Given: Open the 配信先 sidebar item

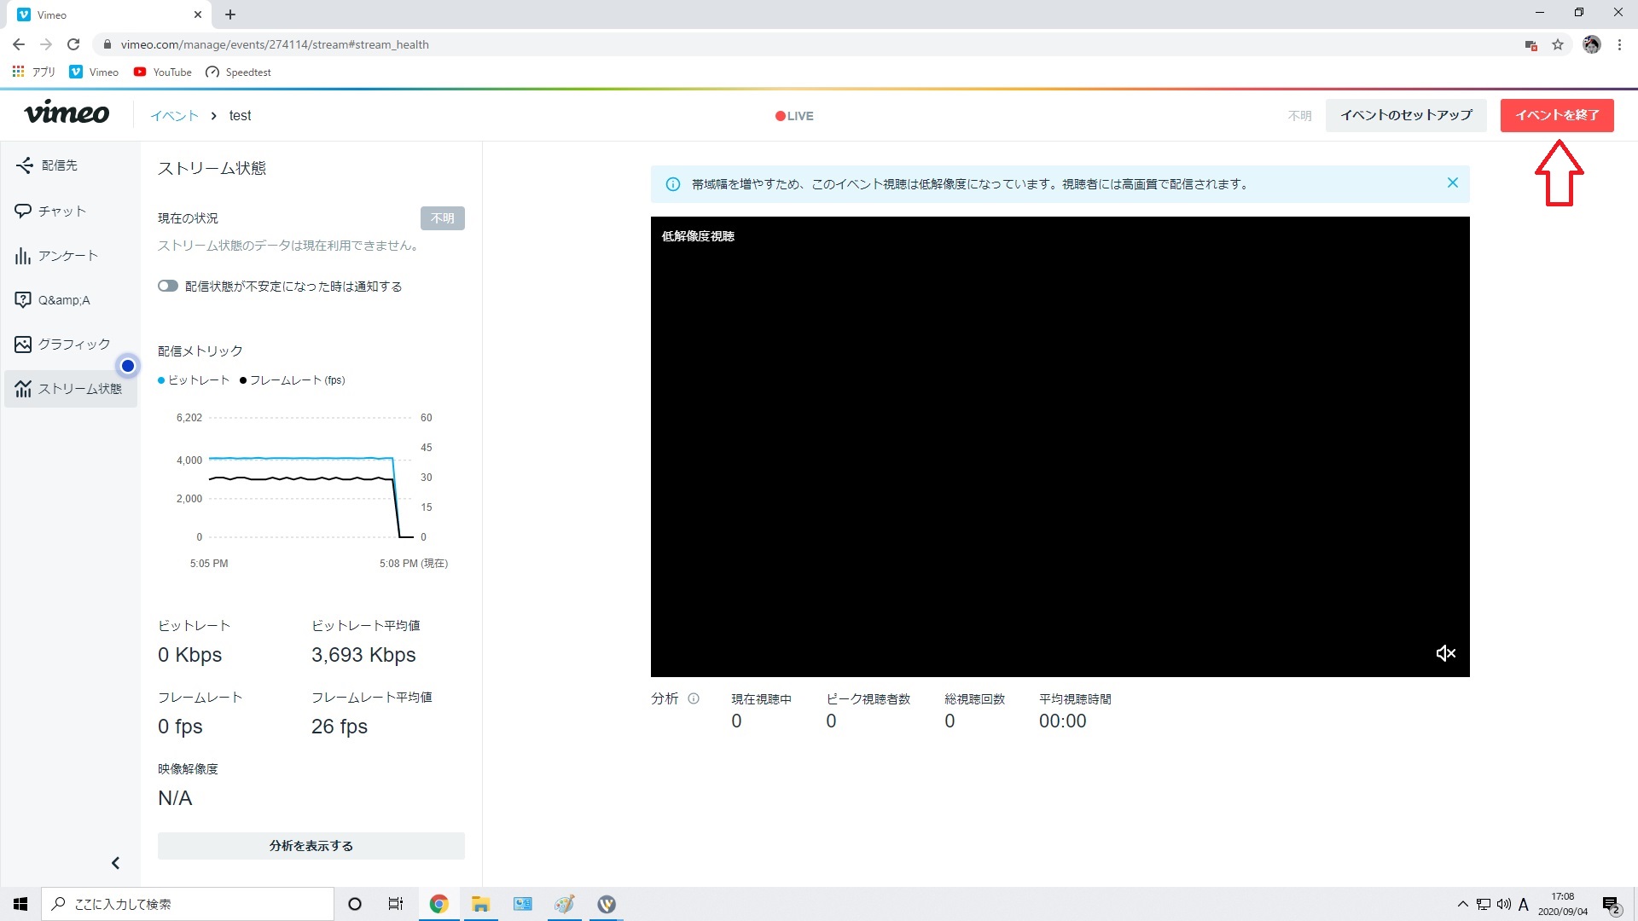Looking at the screenshot, I should coord(58,165).
